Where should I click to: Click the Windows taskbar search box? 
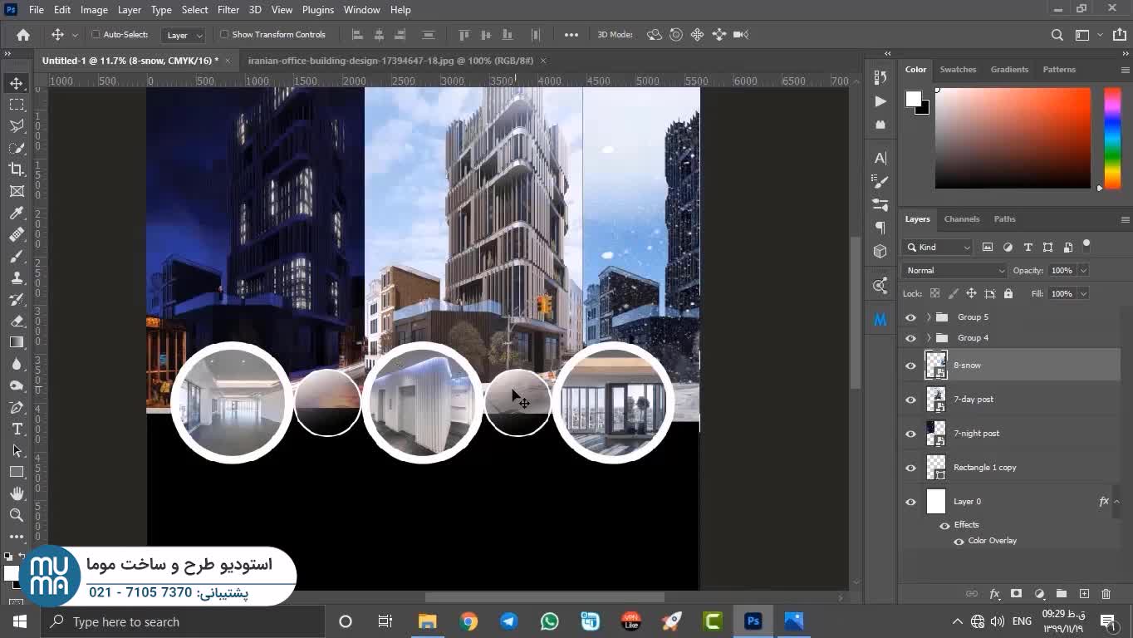point(183,621)
